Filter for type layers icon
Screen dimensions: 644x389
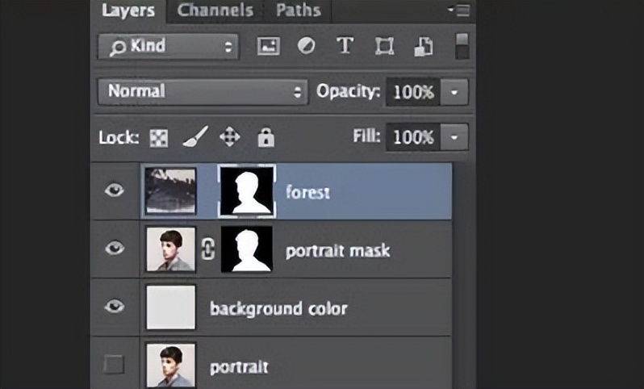coord(345,46)
